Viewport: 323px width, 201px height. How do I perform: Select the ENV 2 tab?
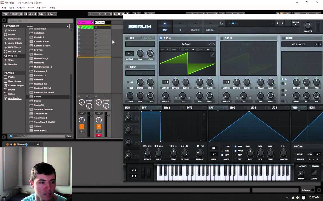pos(167,107)
